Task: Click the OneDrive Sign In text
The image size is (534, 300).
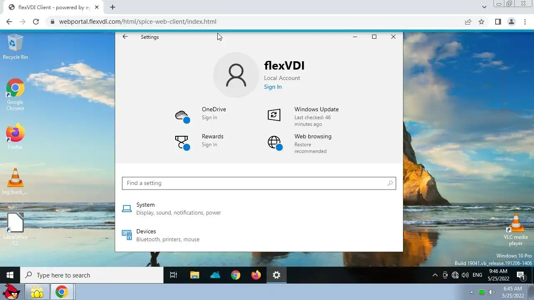Action: [x=209, y=117]
